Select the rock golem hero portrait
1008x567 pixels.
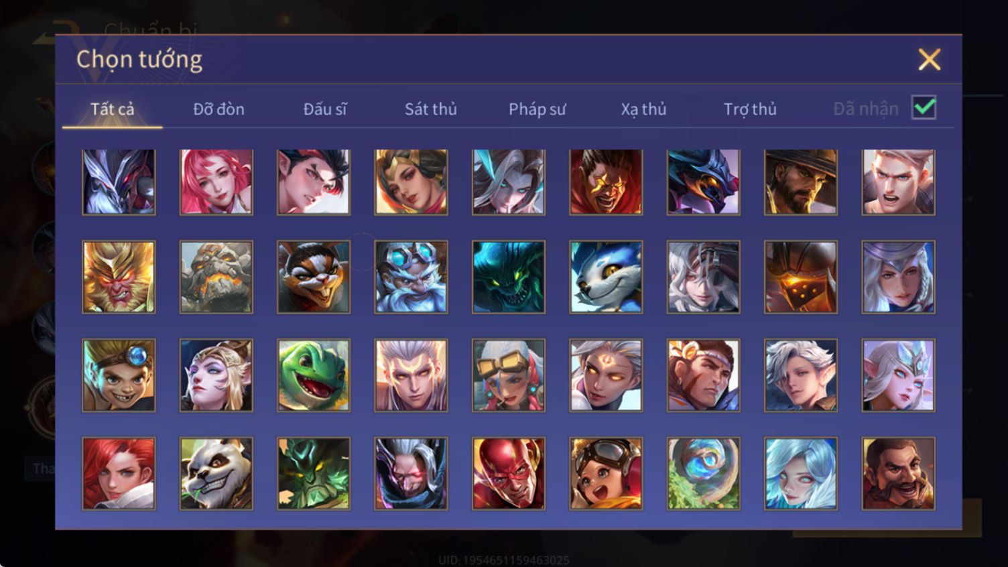pos(216,277)
